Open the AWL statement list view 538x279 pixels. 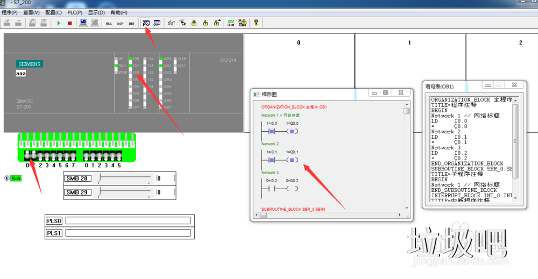click(x=109, y=23)
